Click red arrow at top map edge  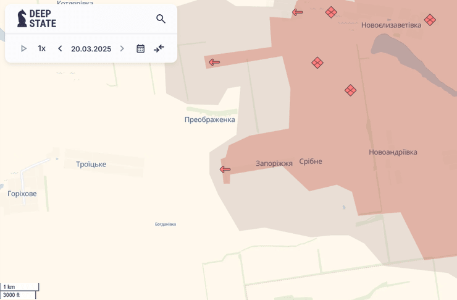298,12
